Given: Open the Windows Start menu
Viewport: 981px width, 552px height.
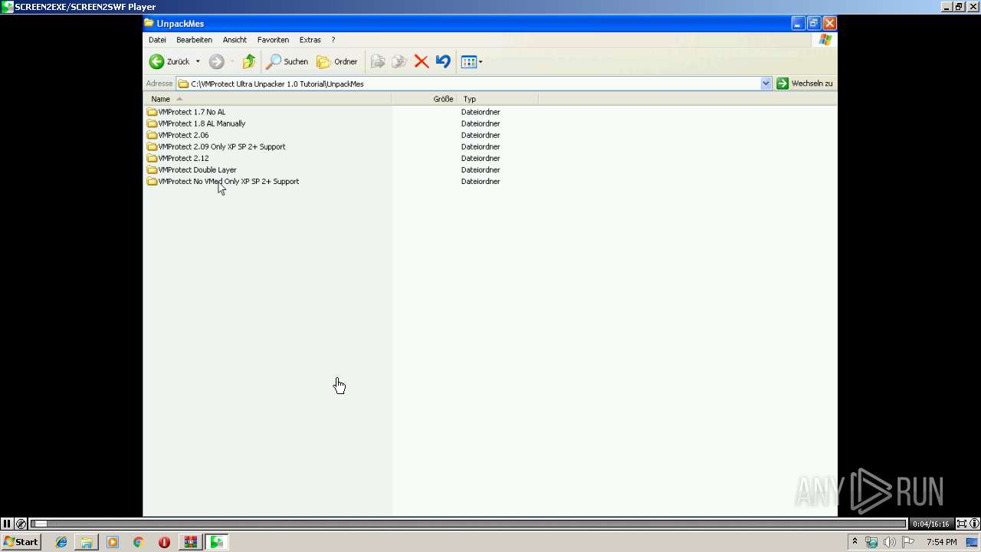Looking at the screenshot, I should click(x=21, y=542).
